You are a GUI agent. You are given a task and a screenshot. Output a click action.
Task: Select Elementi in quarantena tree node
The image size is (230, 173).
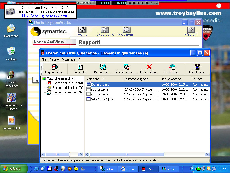(68, 83)
